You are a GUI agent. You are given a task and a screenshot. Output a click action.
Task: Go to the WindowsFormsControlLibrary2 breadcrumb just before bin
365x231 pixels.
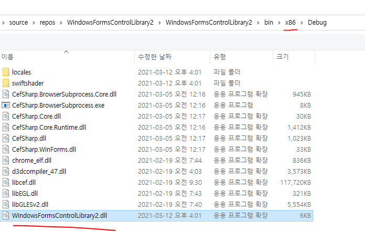(209, 23)
